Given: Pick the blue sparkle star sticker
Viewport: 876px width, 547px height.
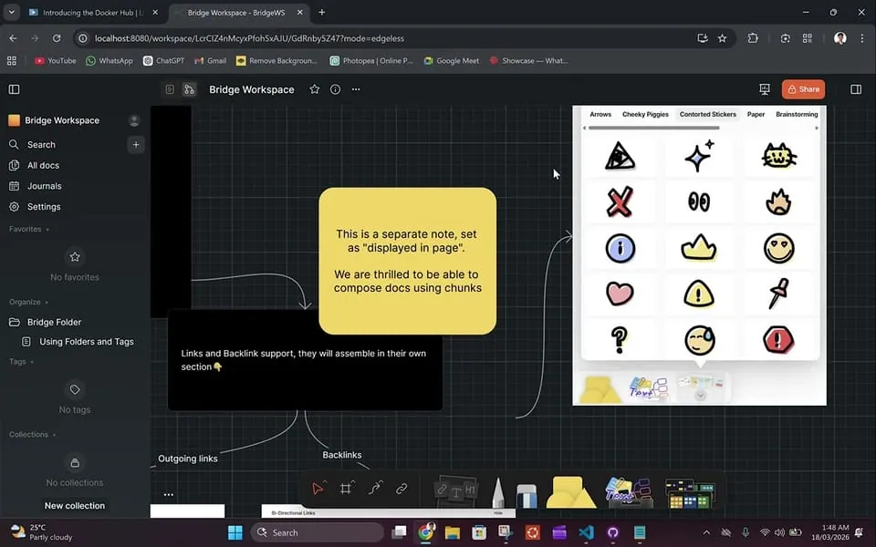Looking at the screenshot, I should pyautogui.click(x=699, y=156).
